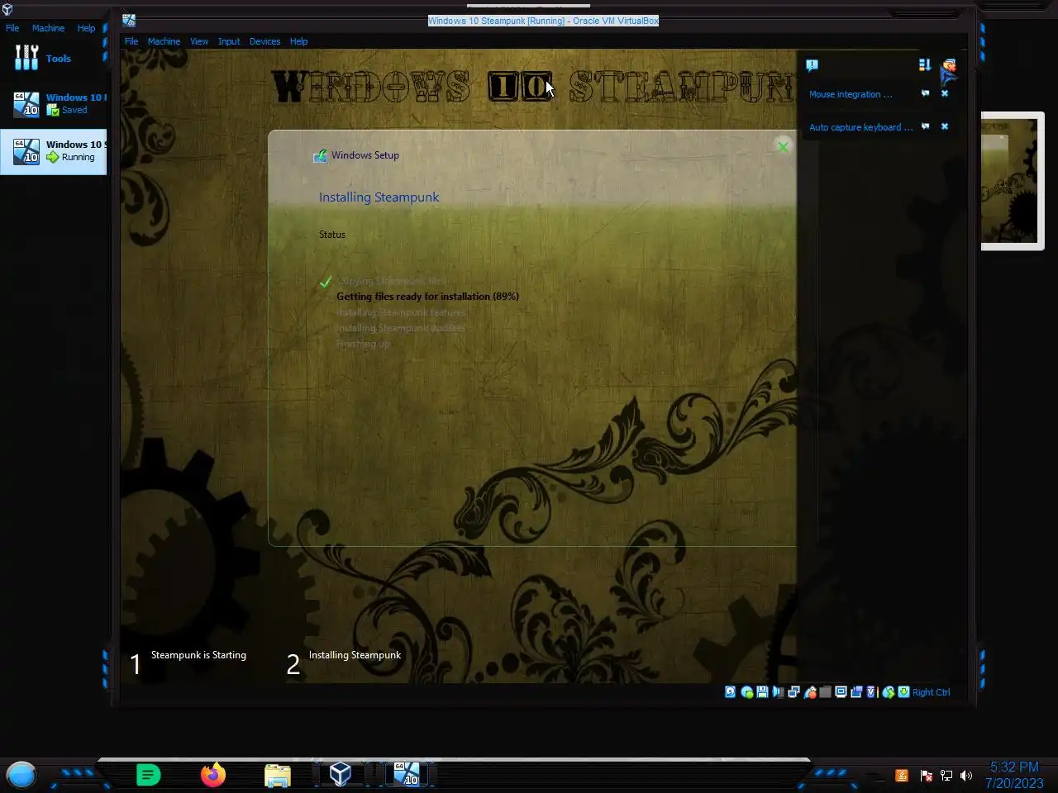Switch to VirtualBox Manager taskbar button
This screenshot has width=1058, height=793.
click(x=341, y=775)
